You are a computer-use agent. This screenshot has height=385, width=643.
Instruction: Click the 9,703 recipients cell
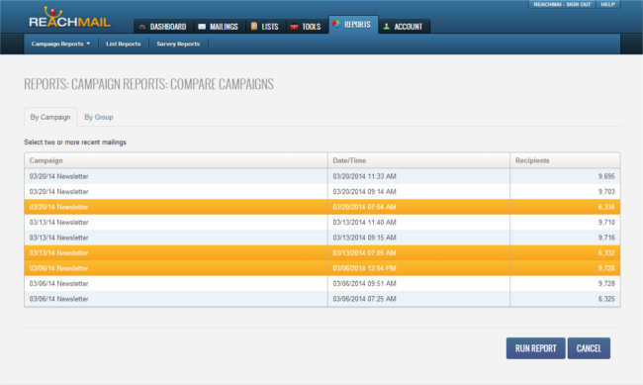(x=565, y=192)
